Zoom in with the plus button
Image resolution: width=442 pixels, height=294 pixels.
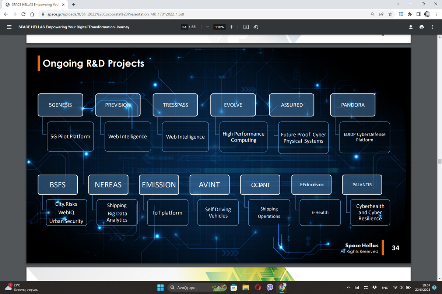click(x=231, y=27)
